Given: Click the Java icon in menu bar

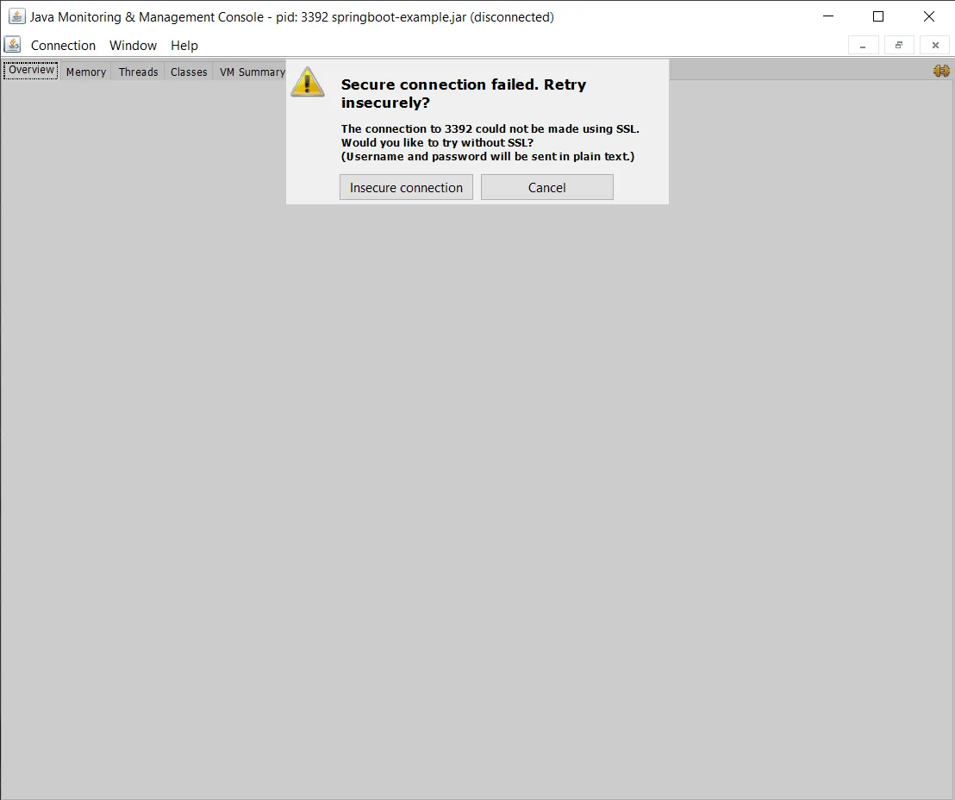Looking at the screenshot, I should 12,45.
